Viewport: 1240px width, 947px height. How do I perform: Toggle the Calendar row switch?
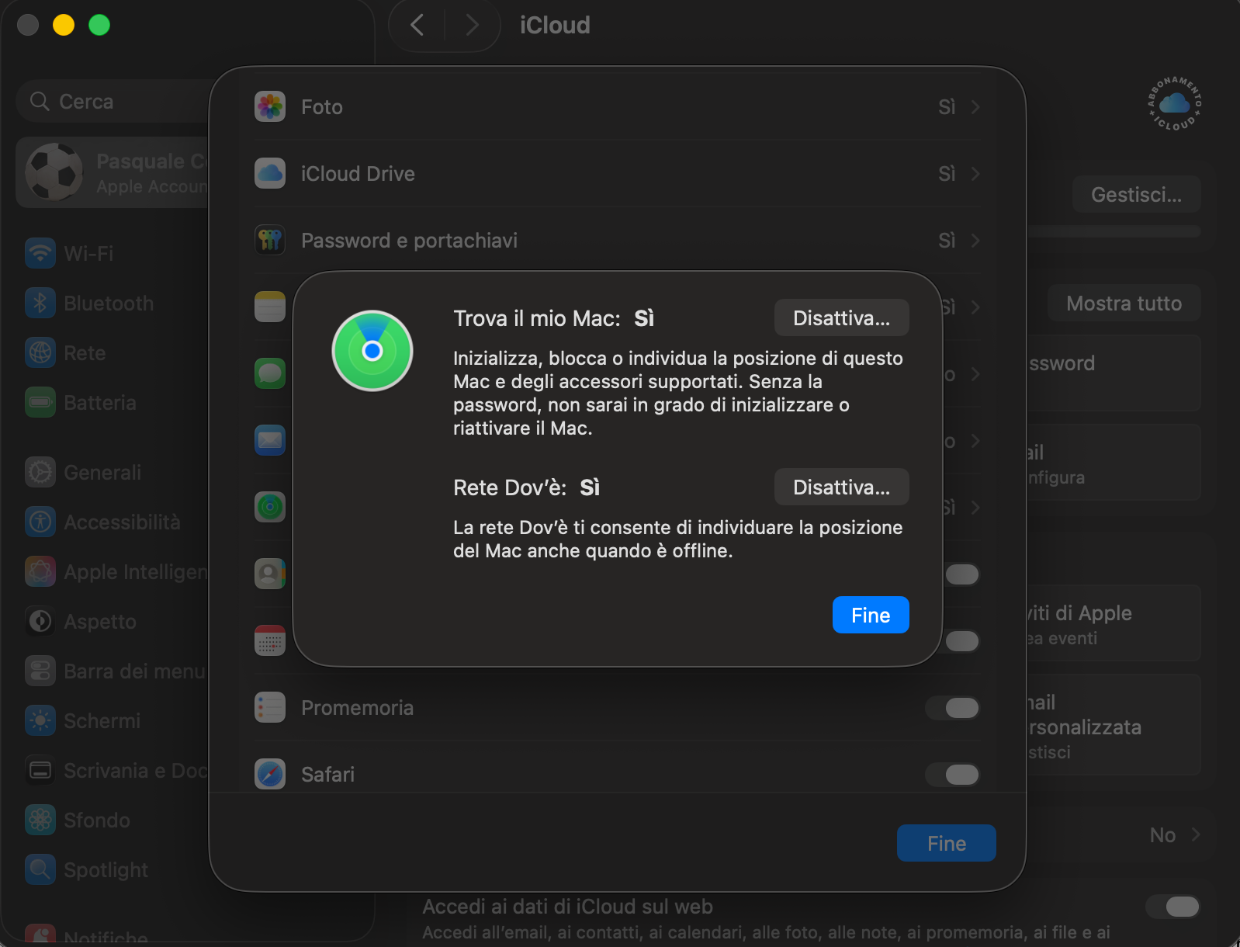click(961, 641)
